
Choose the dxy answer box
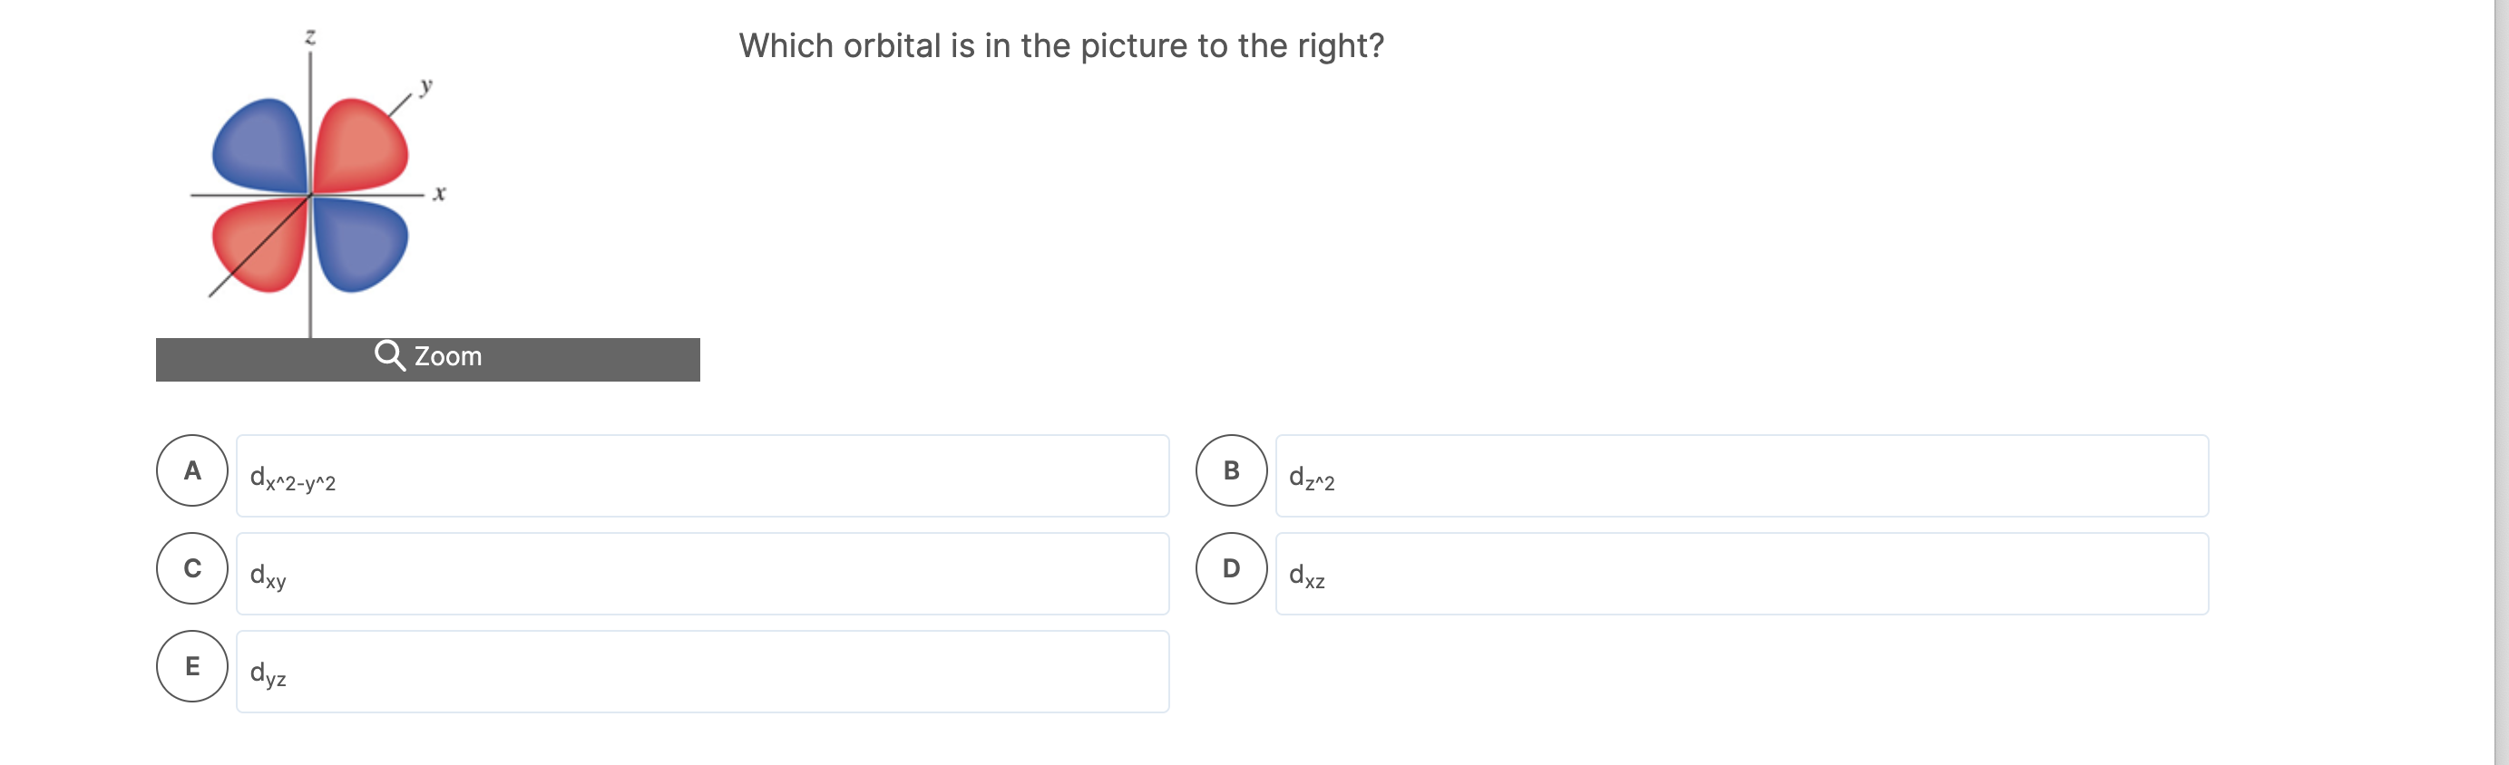click(702, 575)
